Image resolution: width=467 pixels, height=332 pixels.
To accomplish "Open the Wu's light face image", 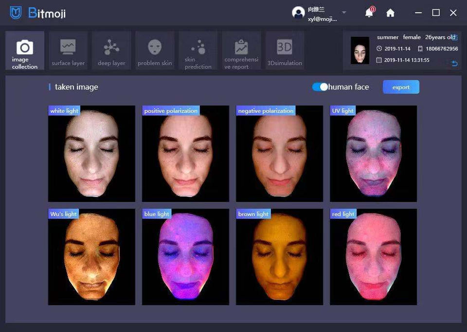I will [91, 257].
